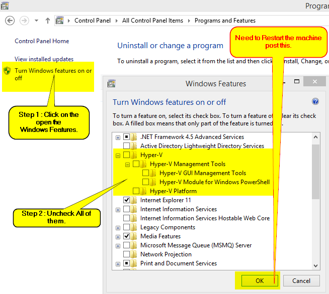This screenshot has width=329, height=294.
Task: Toggle Print and Document Services checkbox
Action: pyautogui.click(x=126, y=263)
